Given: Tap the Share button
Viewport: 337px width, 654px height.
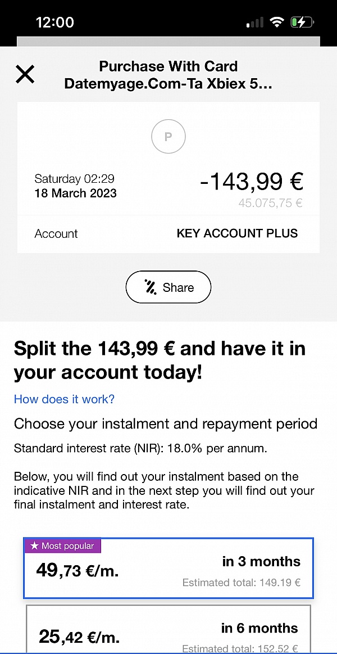Looking at the screenshot, I should point(168,287).
